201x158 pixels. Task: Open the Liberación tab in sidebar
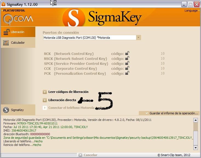click(18, 32)
